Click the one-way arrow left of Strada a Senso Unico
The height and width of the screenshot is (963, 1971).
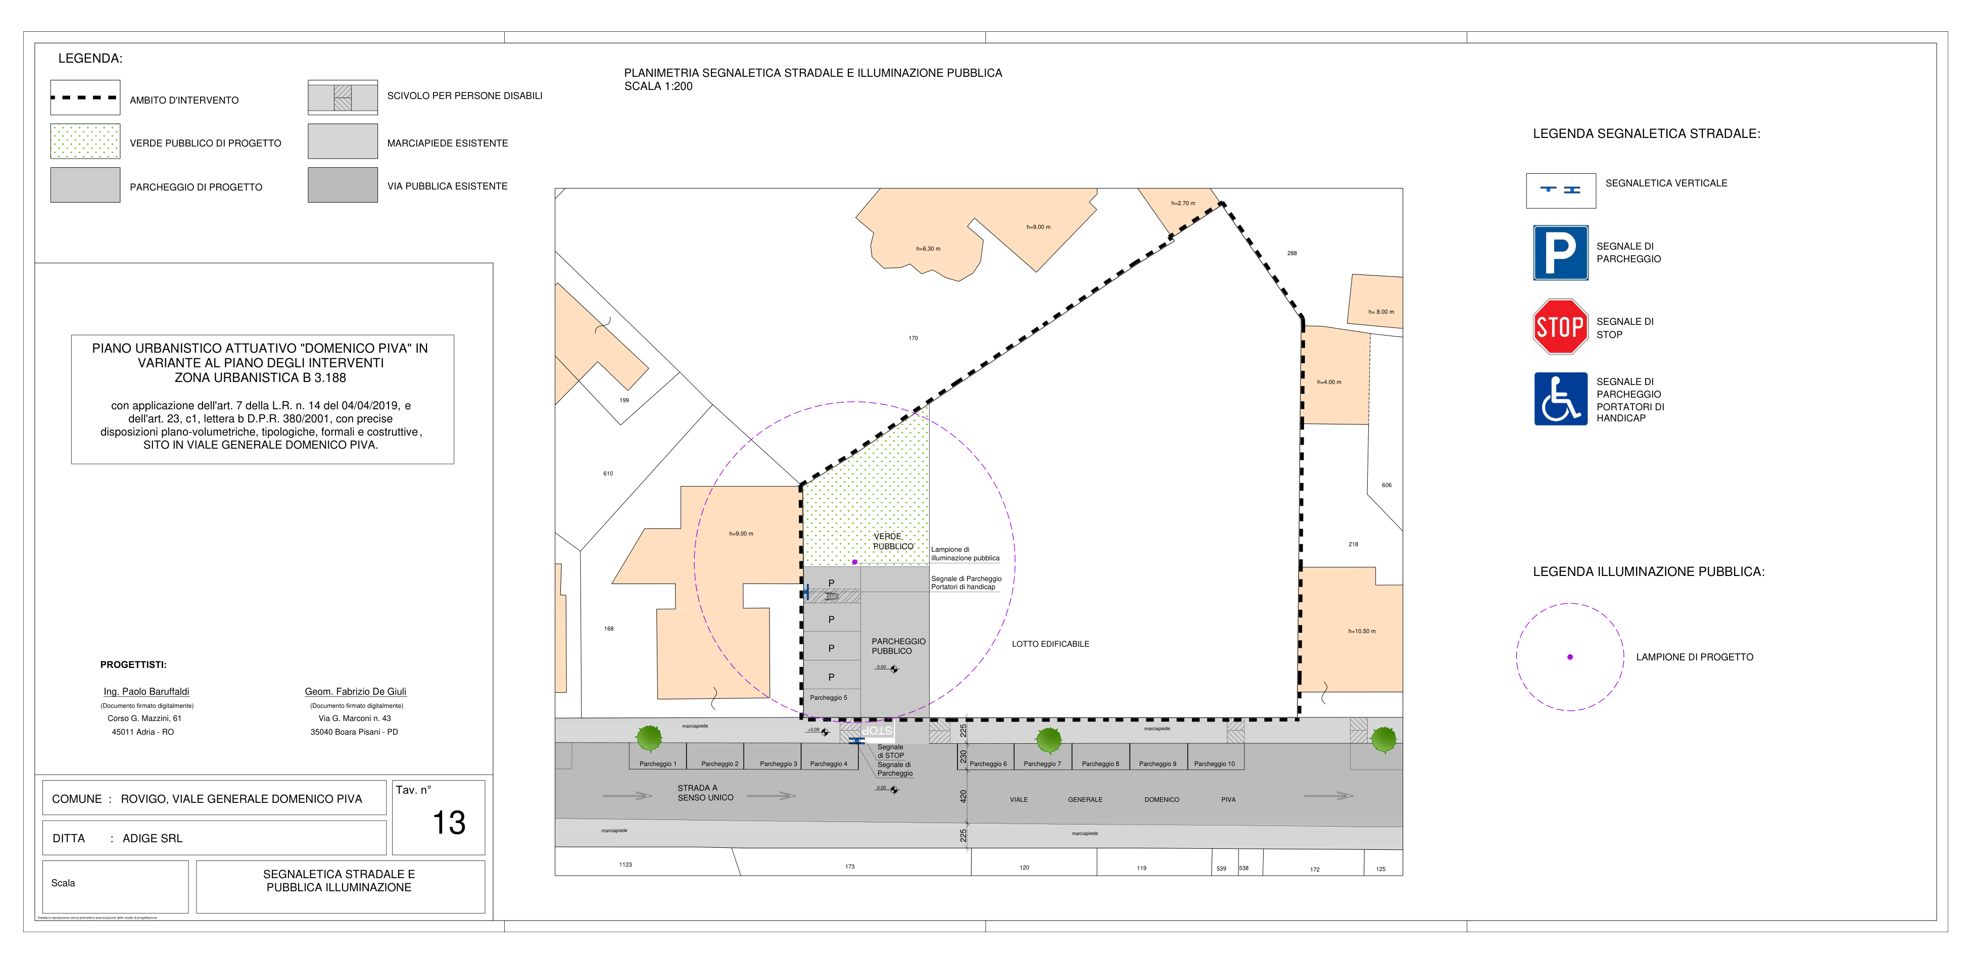pos(628,796)
